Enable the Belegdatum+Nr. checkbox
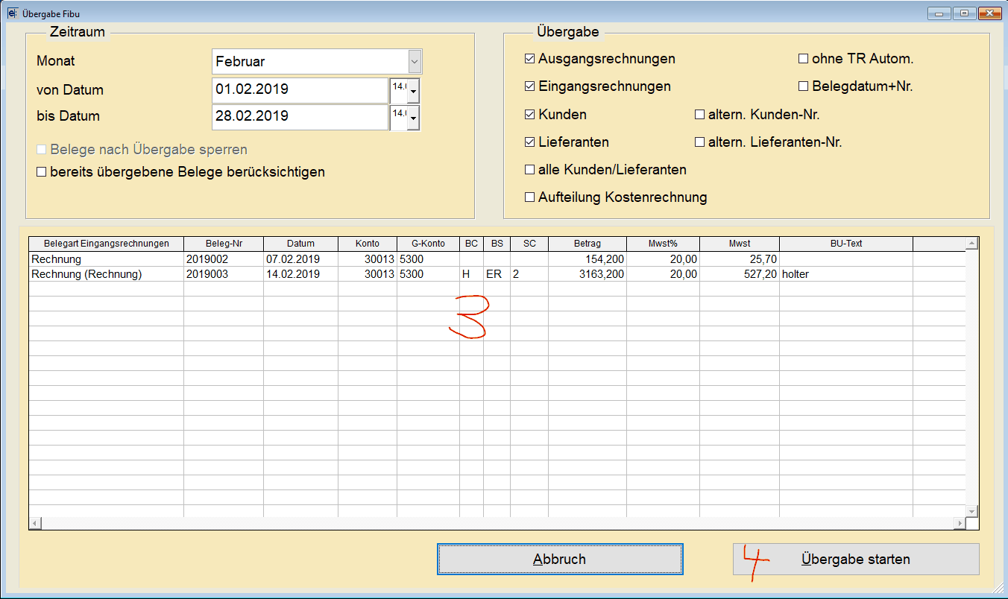 tap(804, 86)
